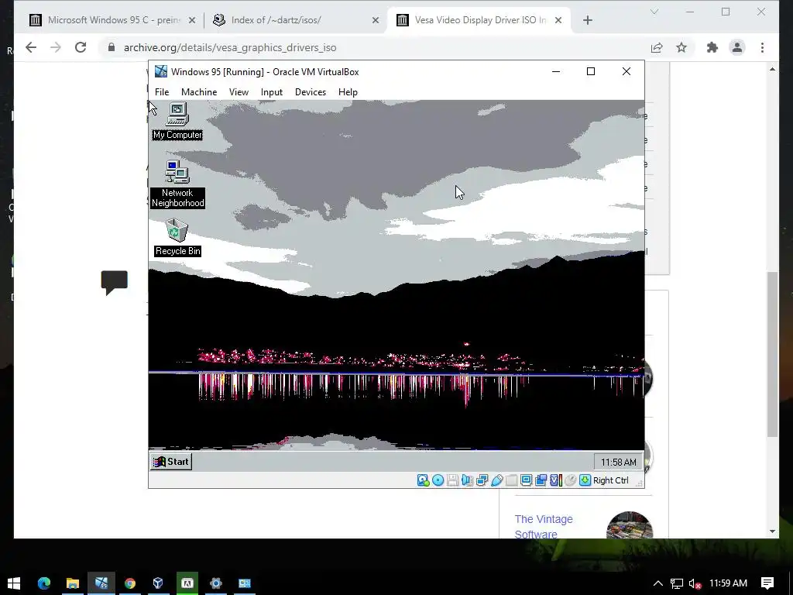This screenshot has height=595, width=793.
Task: Click the display indicator icon in status bar
Action: [x=526, y=480]
